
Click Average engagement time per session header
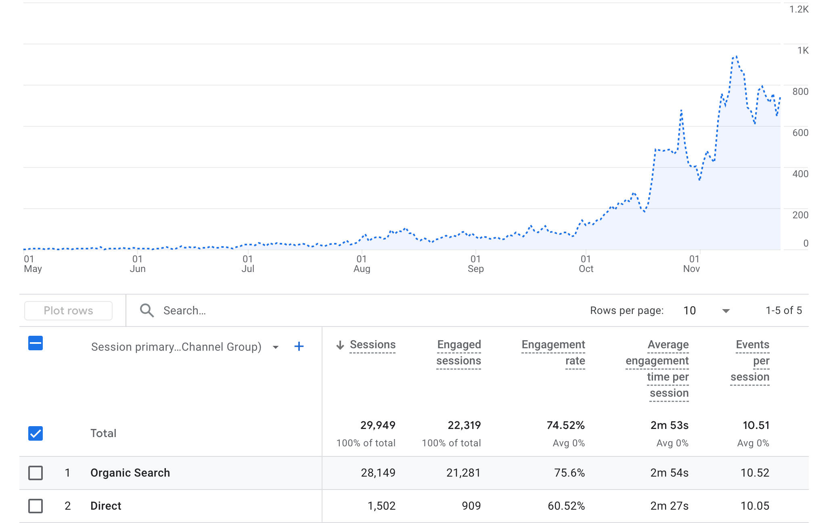(x=657, y=368)
